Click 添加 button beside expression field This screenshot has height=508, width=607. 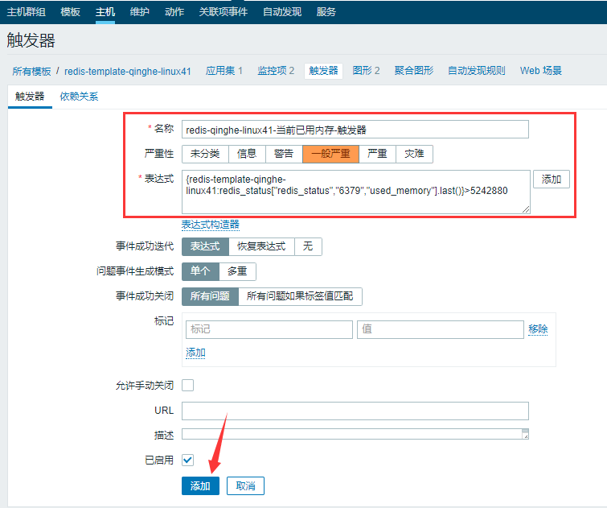552,180
